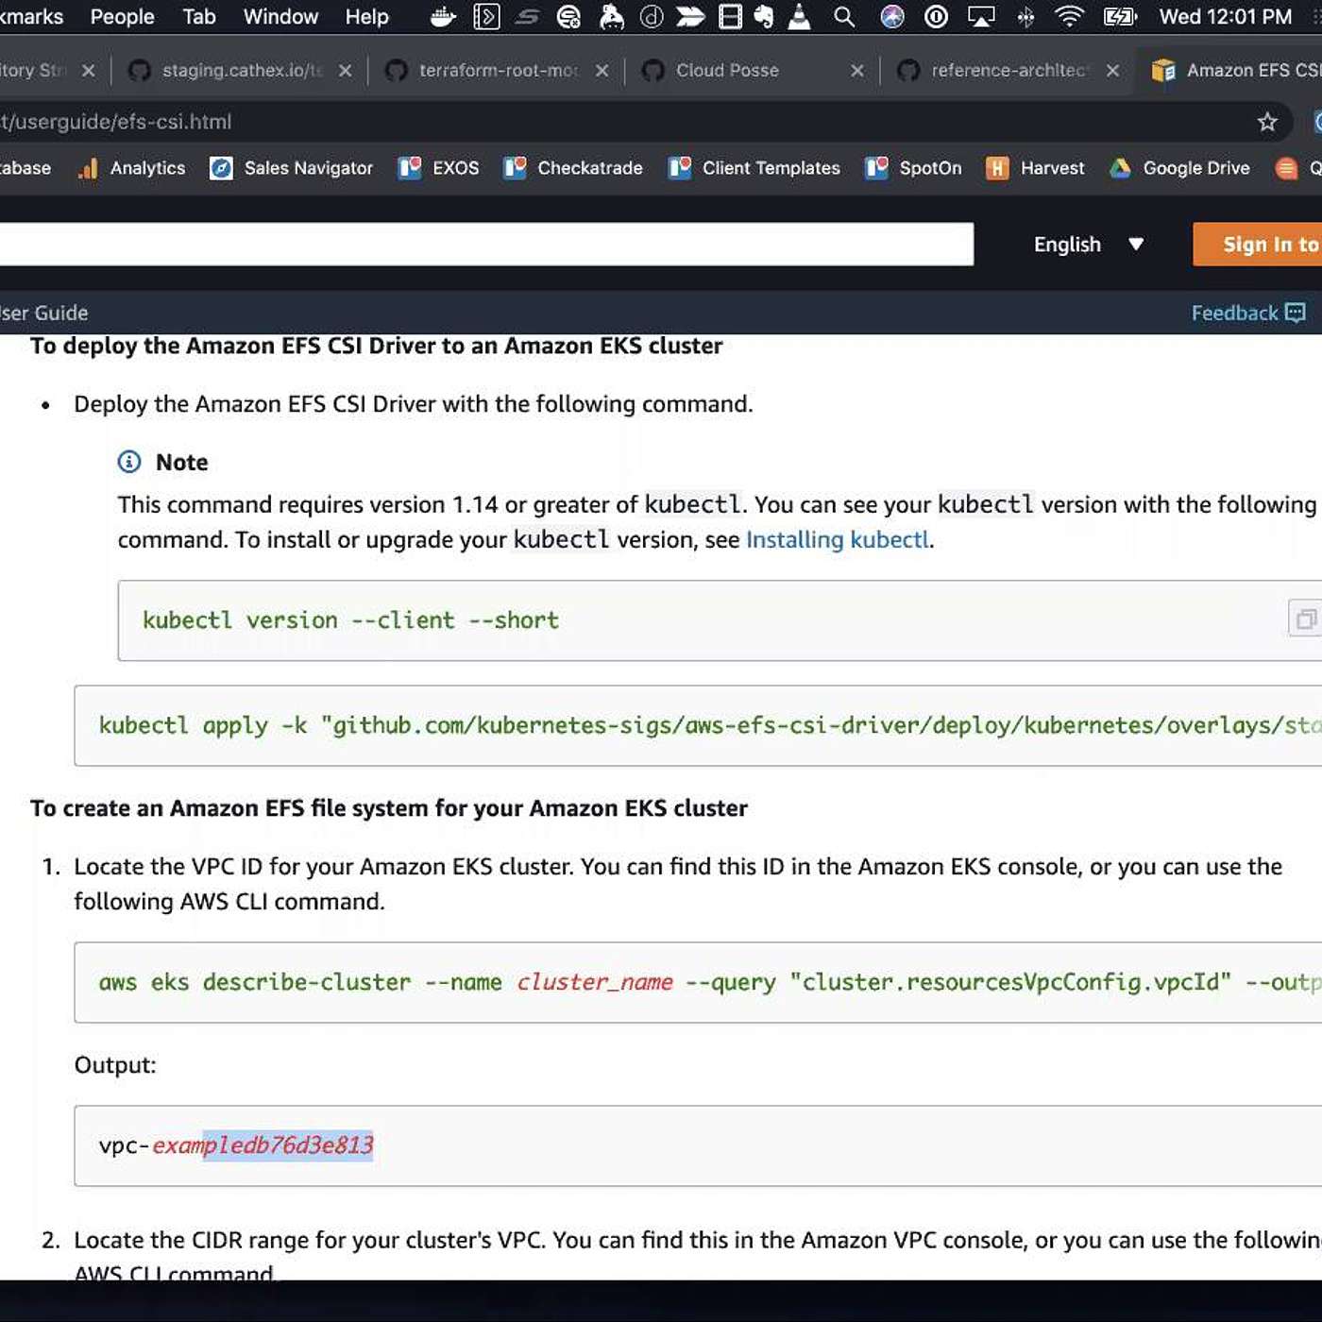This screenshot has width=1322, height=1322.
Task: Close the reference-architect tab
Action: [x=1113, y=71]
